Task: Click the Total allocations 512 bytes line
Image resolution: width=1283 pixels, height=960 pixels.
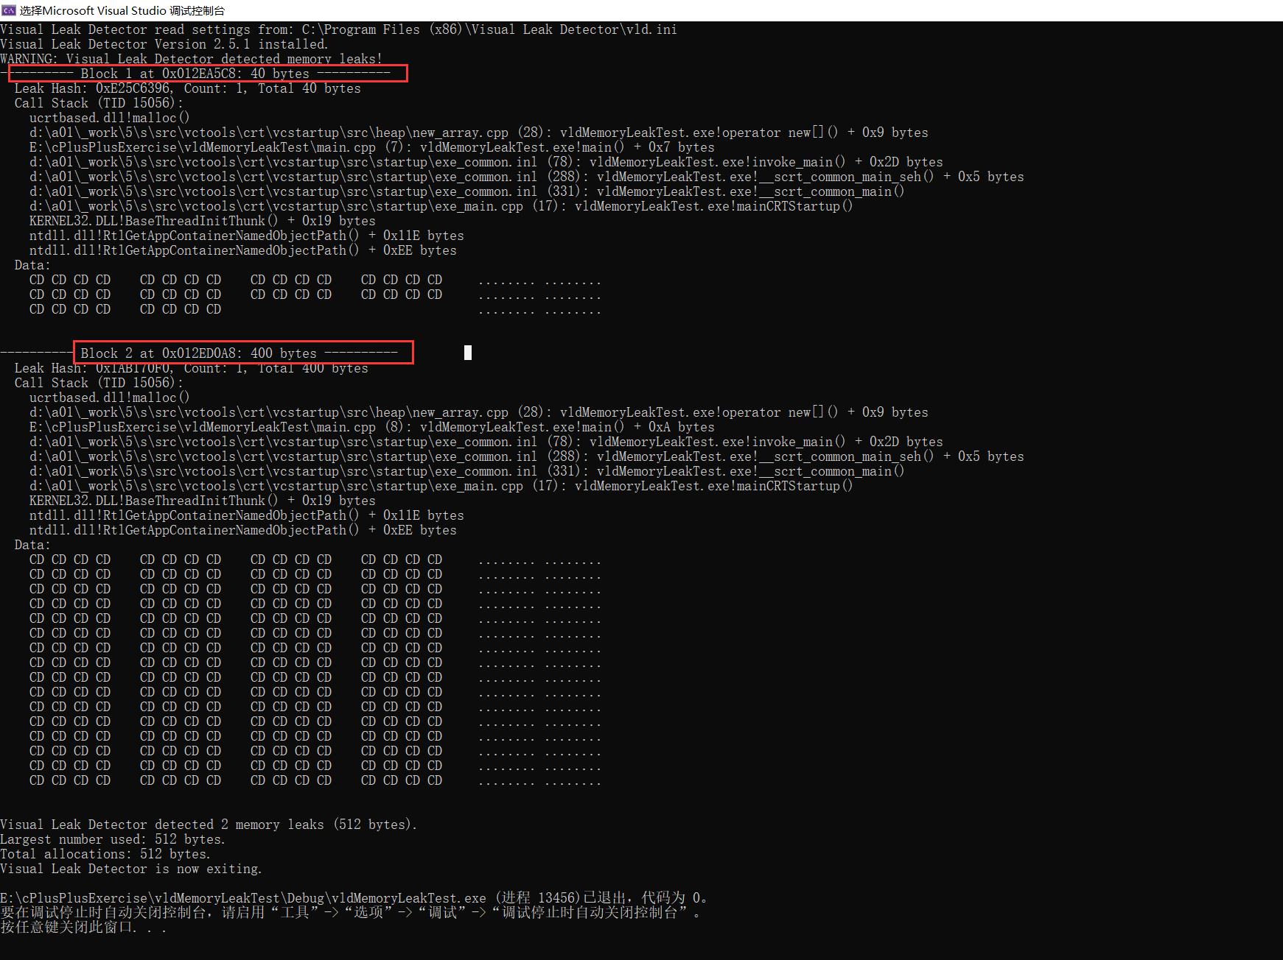Action: pyautogui.click(x=105, y=853)
